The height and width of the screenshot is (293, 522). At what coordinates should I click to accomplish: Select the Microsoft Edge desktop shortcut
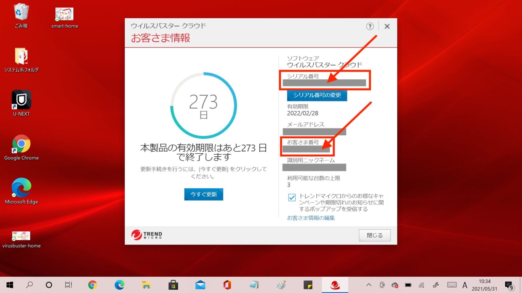coord(21,191)
